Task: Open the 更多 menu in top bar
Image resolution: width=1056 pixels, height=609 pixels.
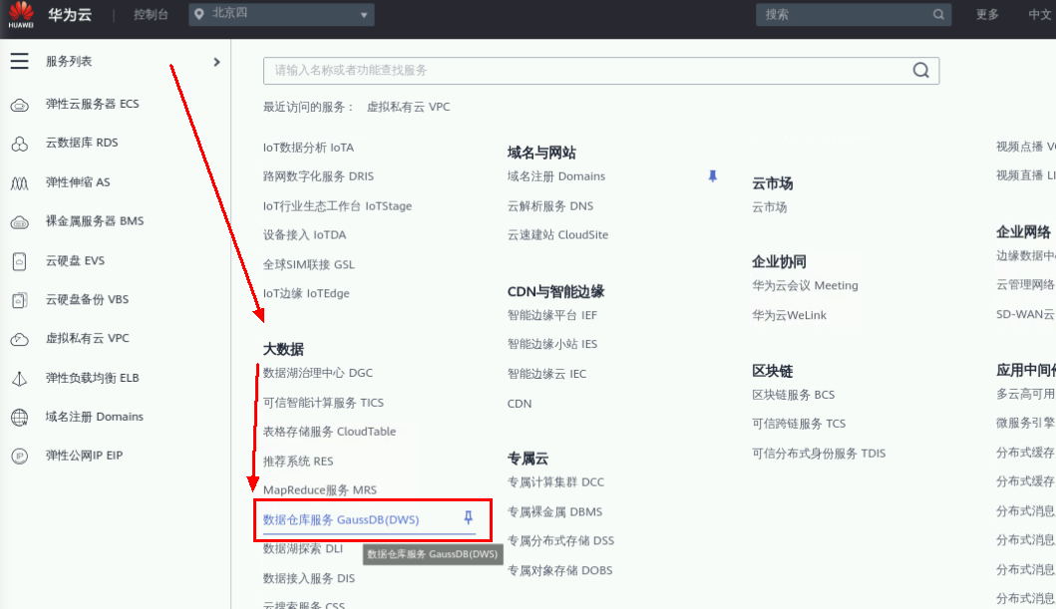Action: point(987,14)
